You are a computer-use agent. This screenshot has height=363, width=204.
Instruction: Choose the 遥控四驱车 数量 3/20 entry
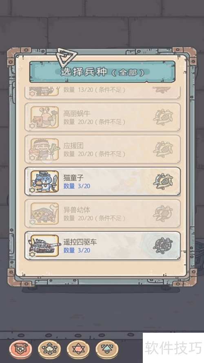[x=102, y=246]
